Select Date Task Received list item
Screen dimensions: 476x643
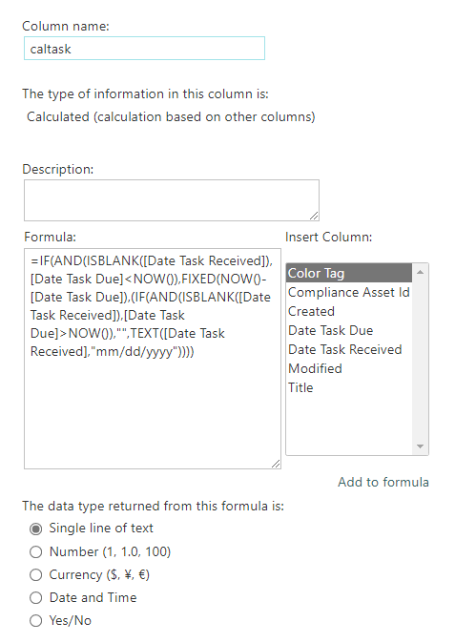[349, 349]
